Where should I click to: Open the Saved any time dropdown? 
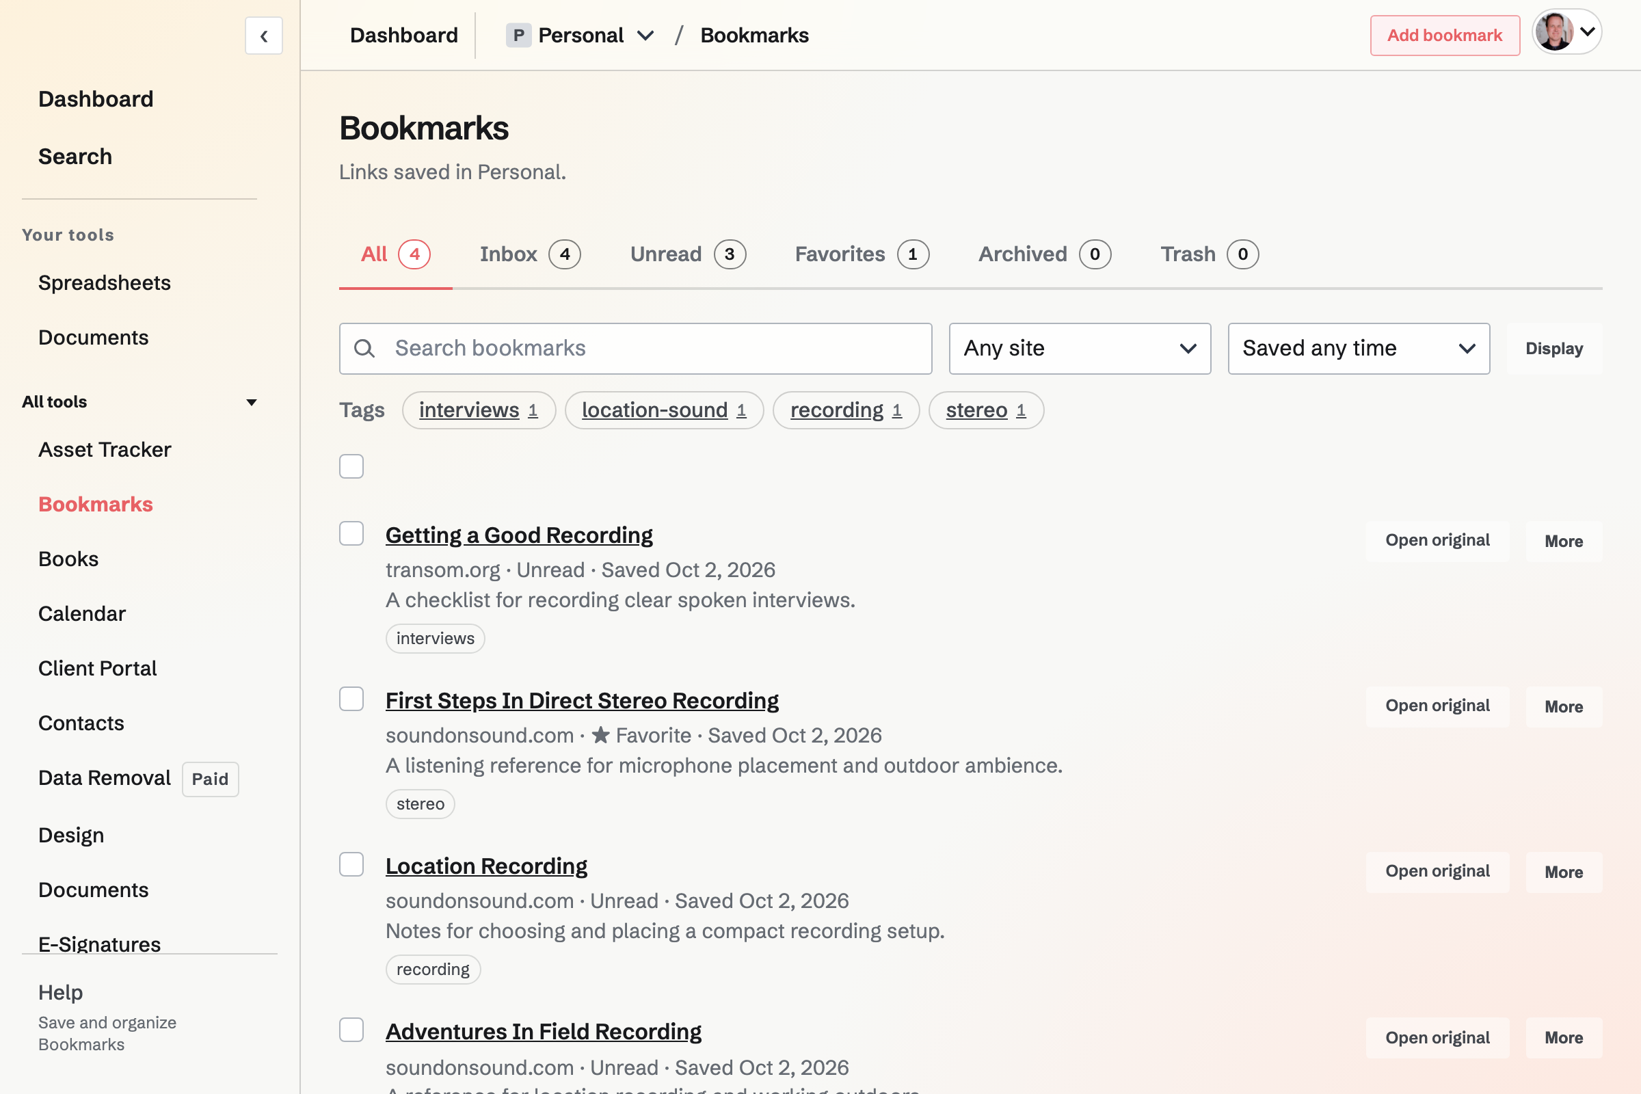[x=1359, y=348]
